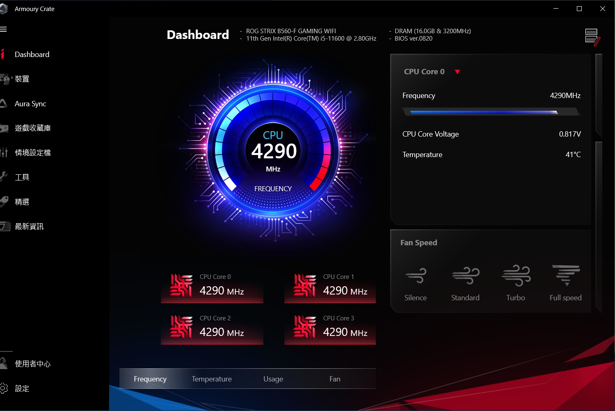This screenshot has width=615, height=411.
Task: Click the Full speed fan label
Action: click(x=566, y=298)
